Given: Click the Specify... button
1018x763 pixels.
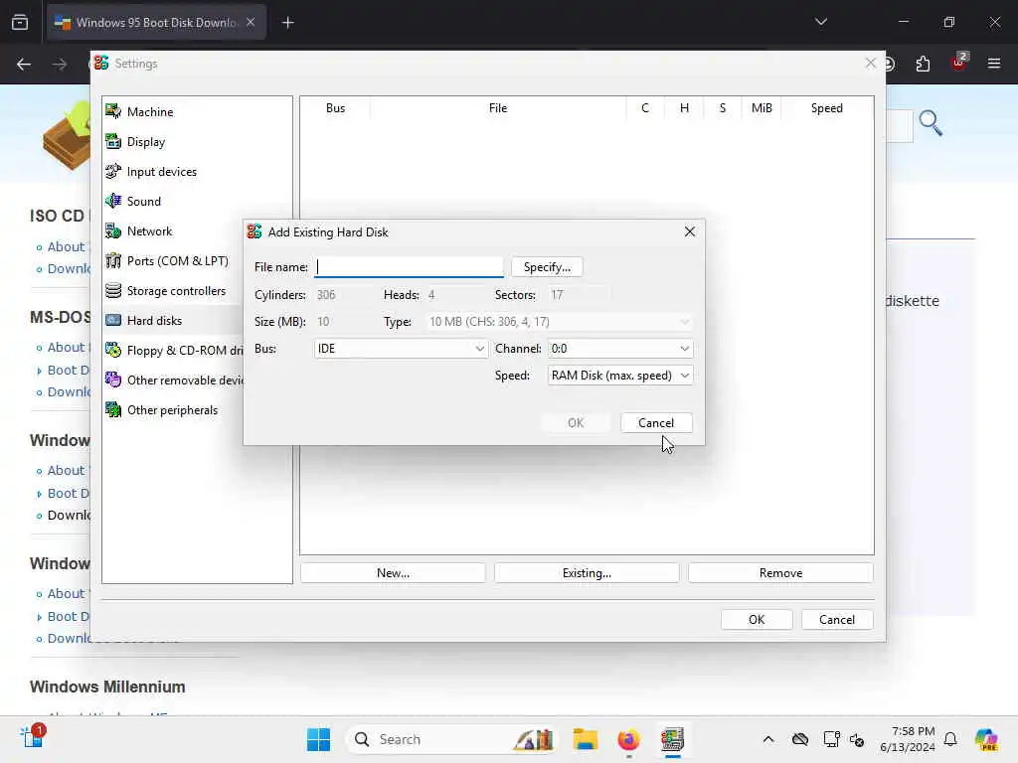Looking at the screenshot, I should [547, 266].
